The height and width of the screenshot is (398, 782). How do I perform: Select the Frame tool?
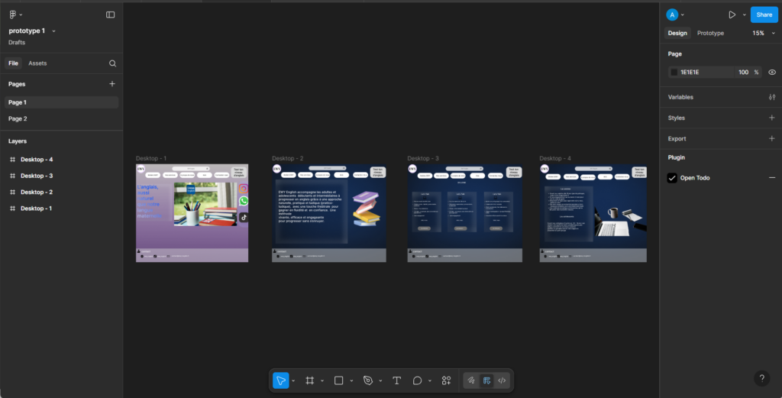click(x=310, y=380)
